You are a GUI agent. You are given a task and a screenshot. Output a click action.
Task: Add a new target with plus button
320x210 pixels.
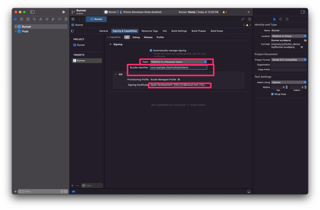[x=72, y=186]
